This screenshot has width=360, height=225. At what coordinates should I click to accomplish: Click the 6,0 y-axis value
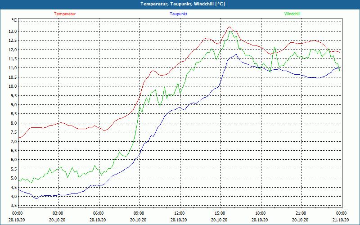click(x=14, y=160)
